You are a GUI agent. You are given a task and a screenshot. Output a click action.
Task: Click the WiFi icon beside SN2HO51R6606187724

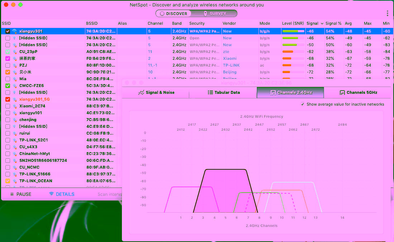[15, 160]
